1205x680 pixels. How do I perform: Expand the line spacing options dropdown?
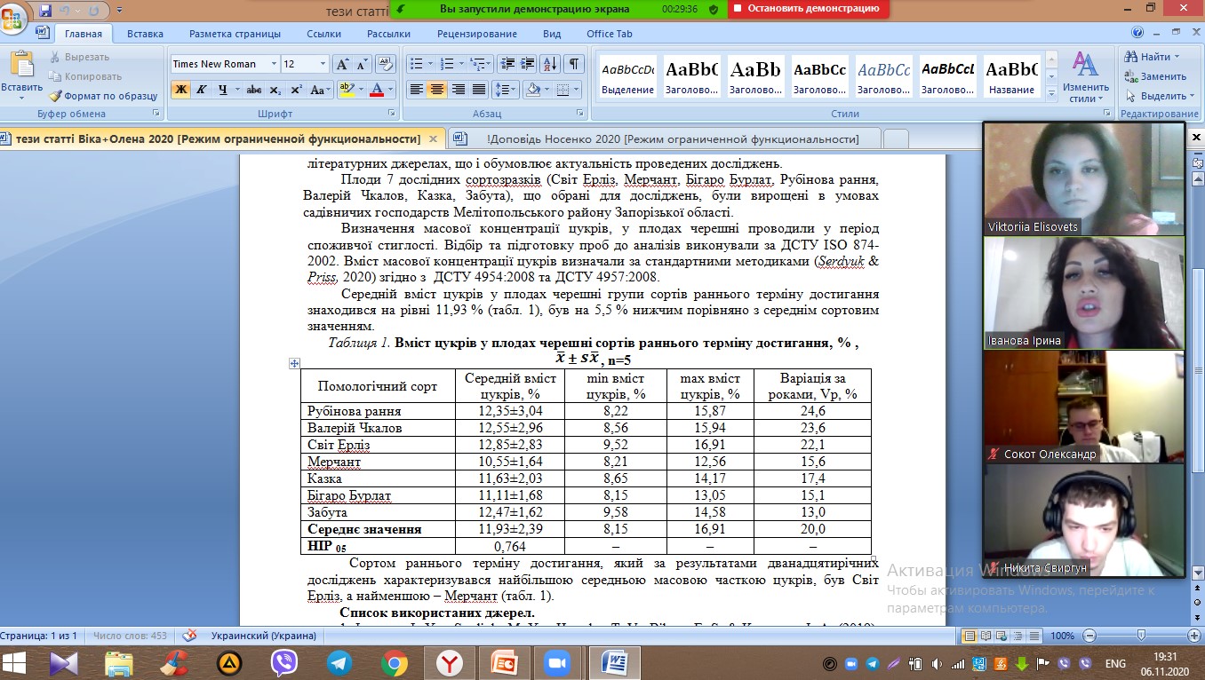pos(513,89)
